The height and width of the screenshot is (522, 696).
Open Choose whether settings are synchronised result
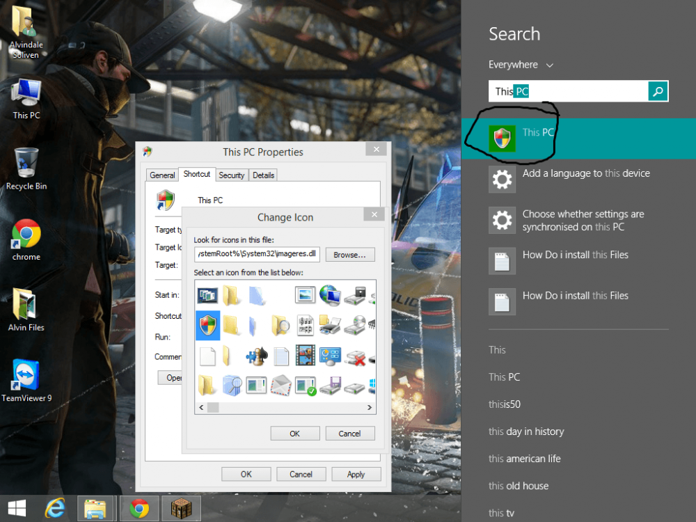[578, 220]
